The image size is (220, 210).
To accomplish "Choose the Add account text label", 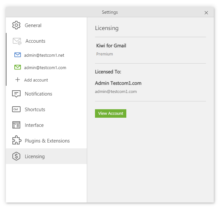I will (36, 80).
